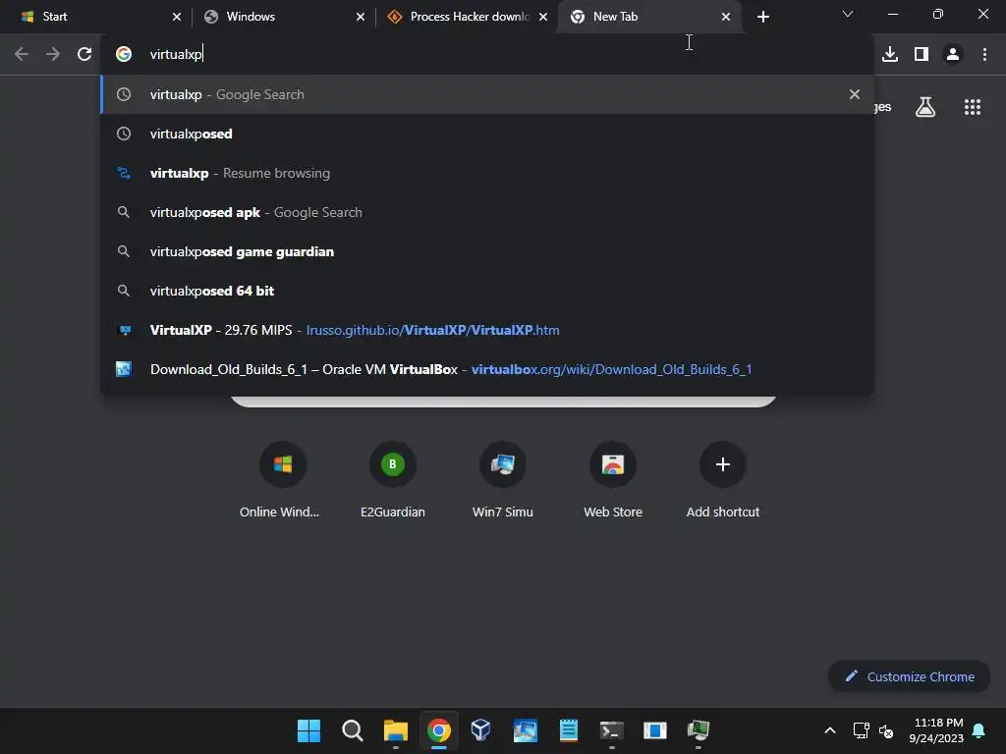The height and width of the screenshot is (754, 1006).
Task: Open the Web Store shortcut tile
Action: click(x=613, y=479)
